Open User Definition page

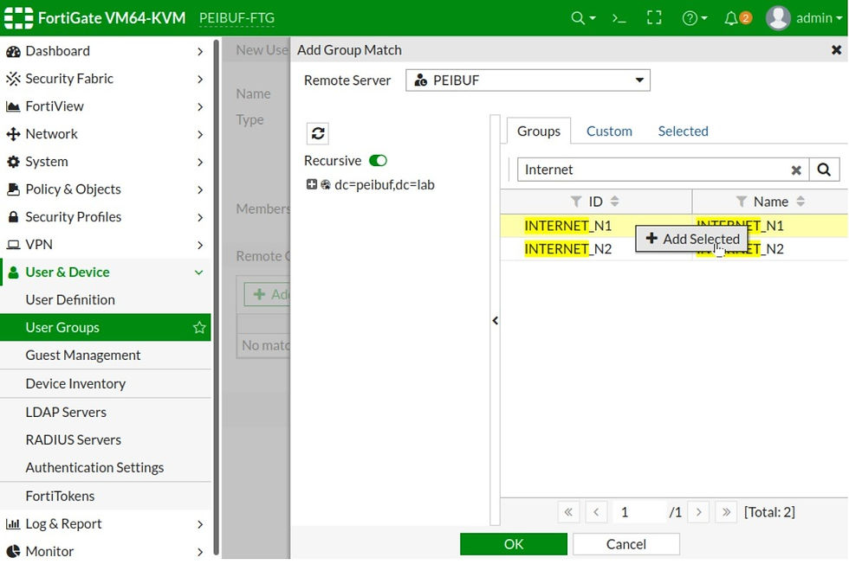click(105, 300)
